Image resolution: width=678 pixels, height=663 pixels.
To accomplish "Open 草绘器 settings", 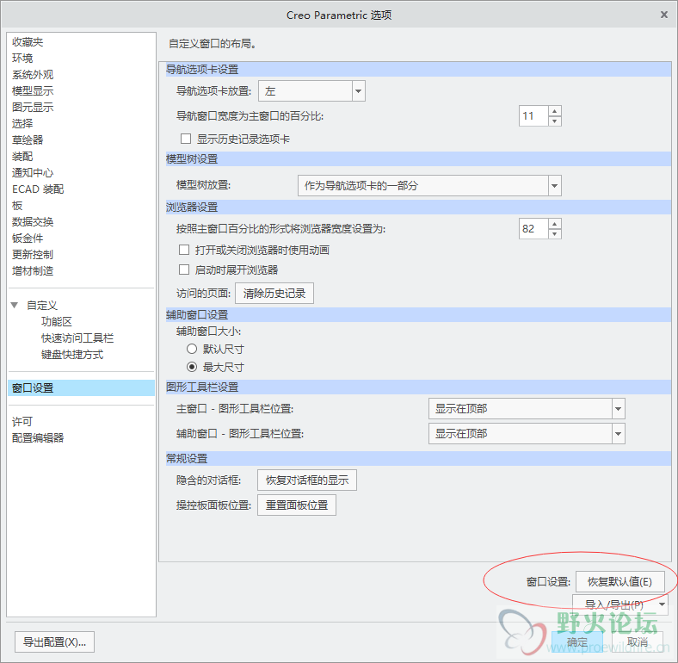I will pos(28,140).
